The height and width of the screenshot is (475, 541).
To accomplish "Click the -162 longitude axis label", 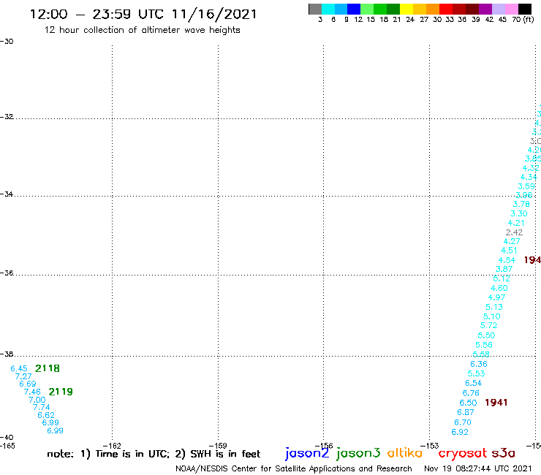I will pyautogui.click(x=112, y=446).
